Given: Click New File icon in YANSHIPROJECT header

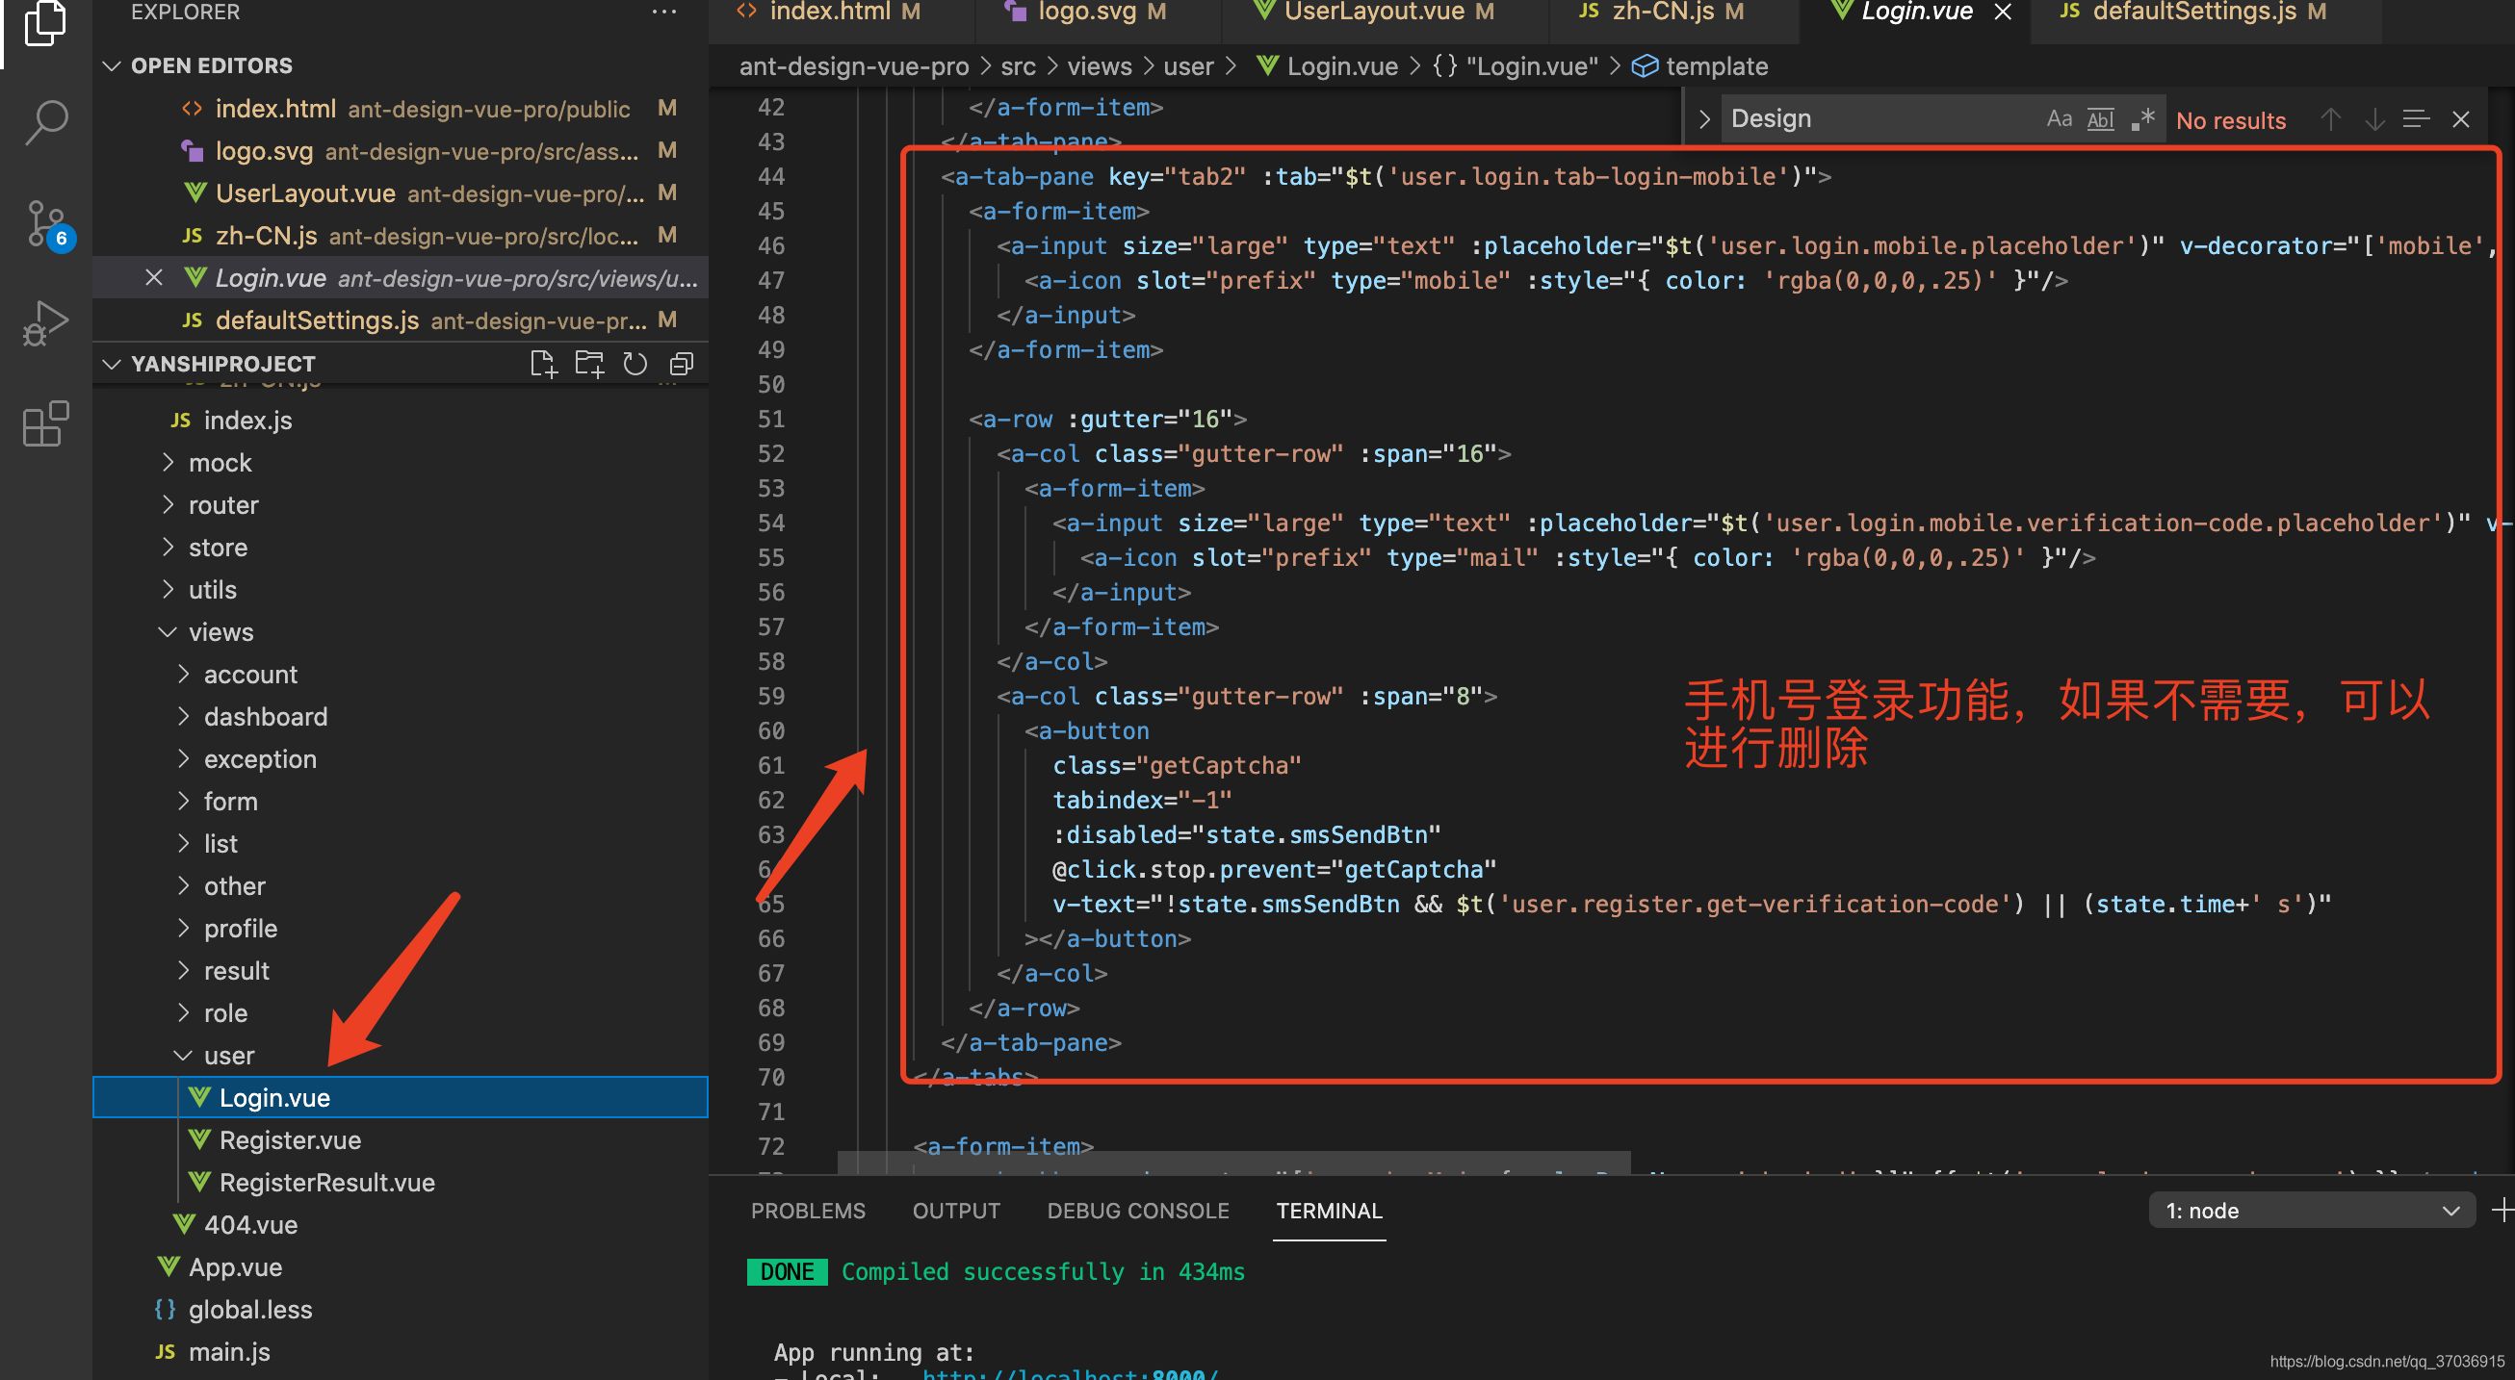Looking at the screenshot, I should (x=542, y=364).
